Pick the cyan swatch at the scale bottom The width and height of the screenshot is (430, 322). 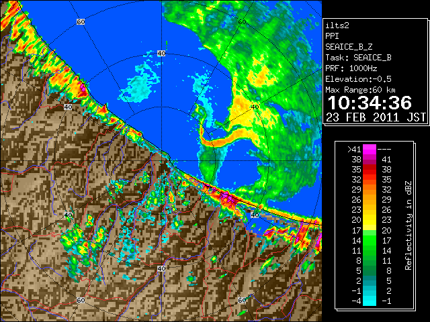[370, 301]
